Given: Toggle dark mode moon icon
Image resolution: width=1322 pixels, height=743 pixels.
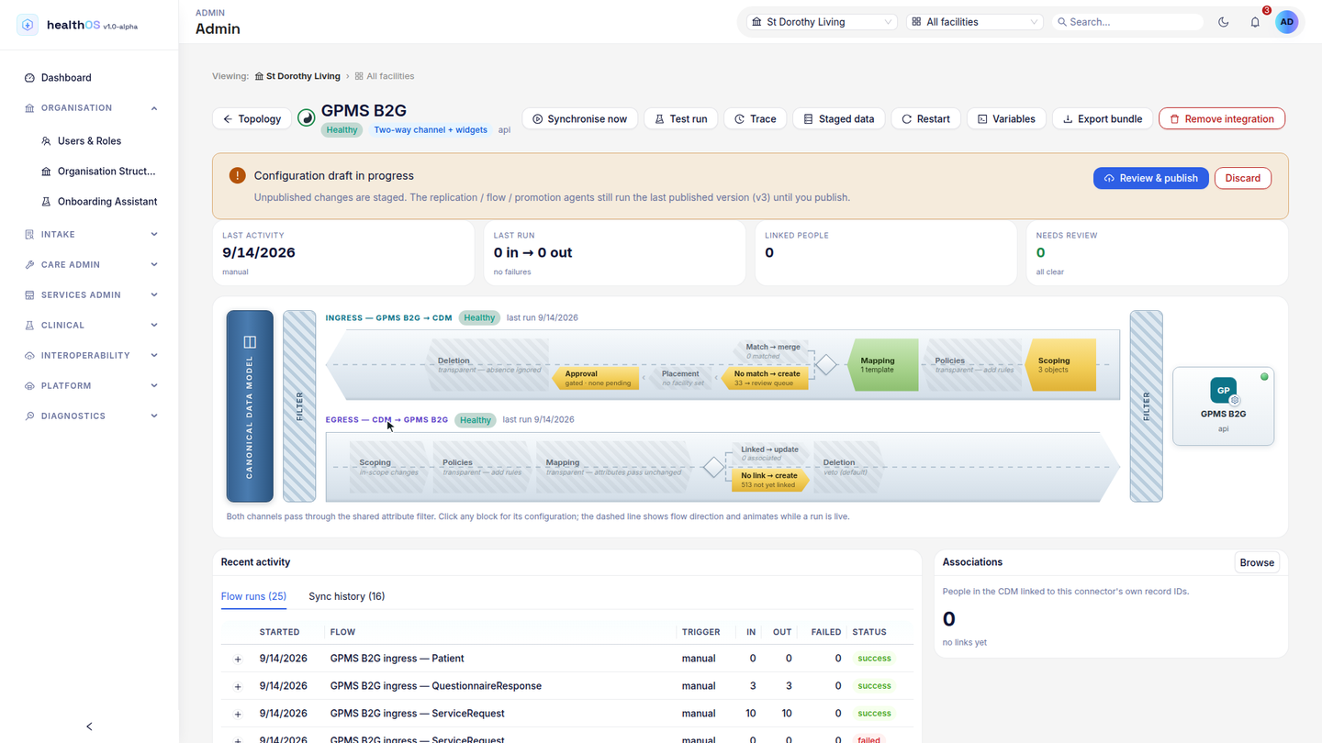Looking at the screenshot, I should [x=1224, y=22].
